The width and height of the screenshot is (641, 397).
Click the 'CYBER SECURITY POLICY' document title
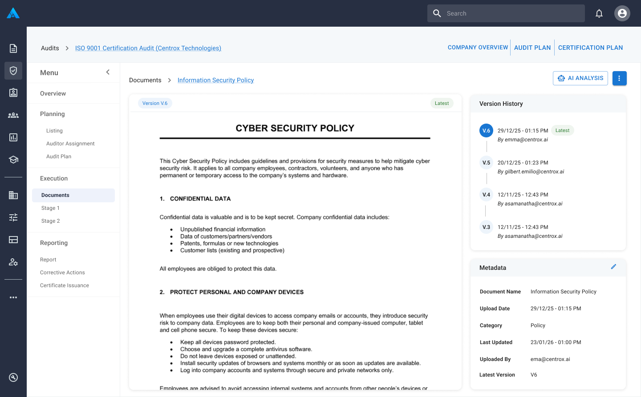tap(295, 128)
